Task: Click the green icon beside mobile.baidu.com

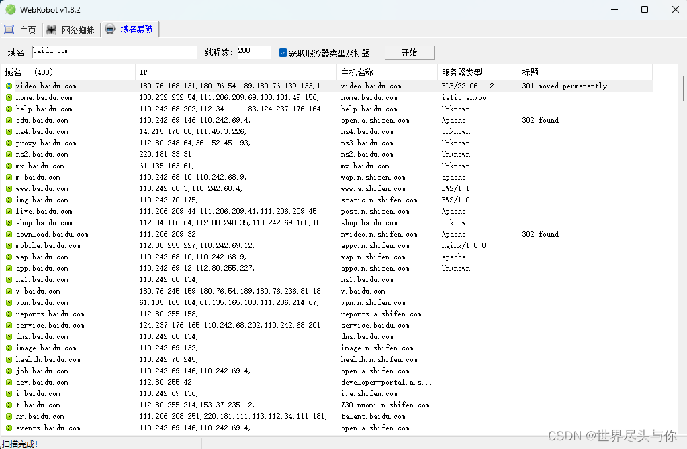Action: point(9,245)
